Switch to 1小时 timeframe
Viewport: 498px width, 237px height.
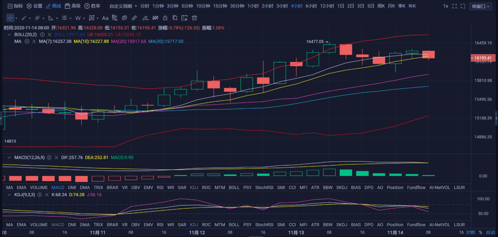[x=253, y=6]
